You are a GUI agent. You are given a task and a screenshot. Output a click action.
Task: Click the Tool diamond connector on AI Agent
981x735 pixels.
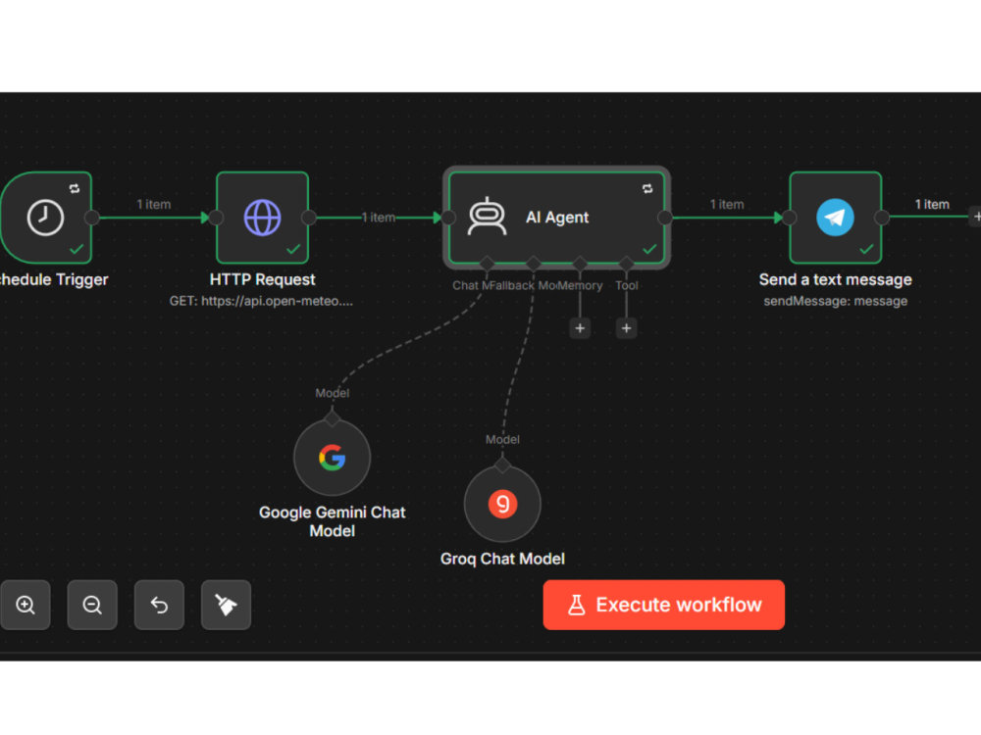point(626,263)
